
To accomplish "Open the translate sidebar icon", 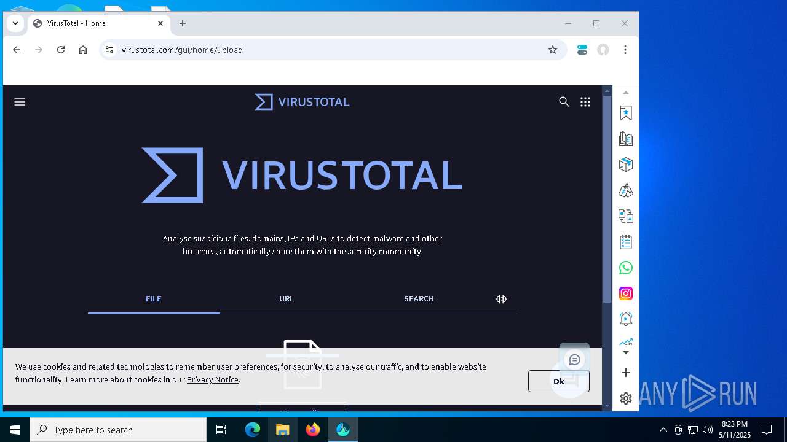I will coord(626,216).
